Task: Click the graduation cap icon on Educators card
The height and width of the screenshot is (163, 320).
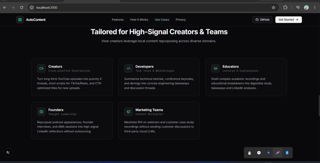Action: click(x=216, y=68)
